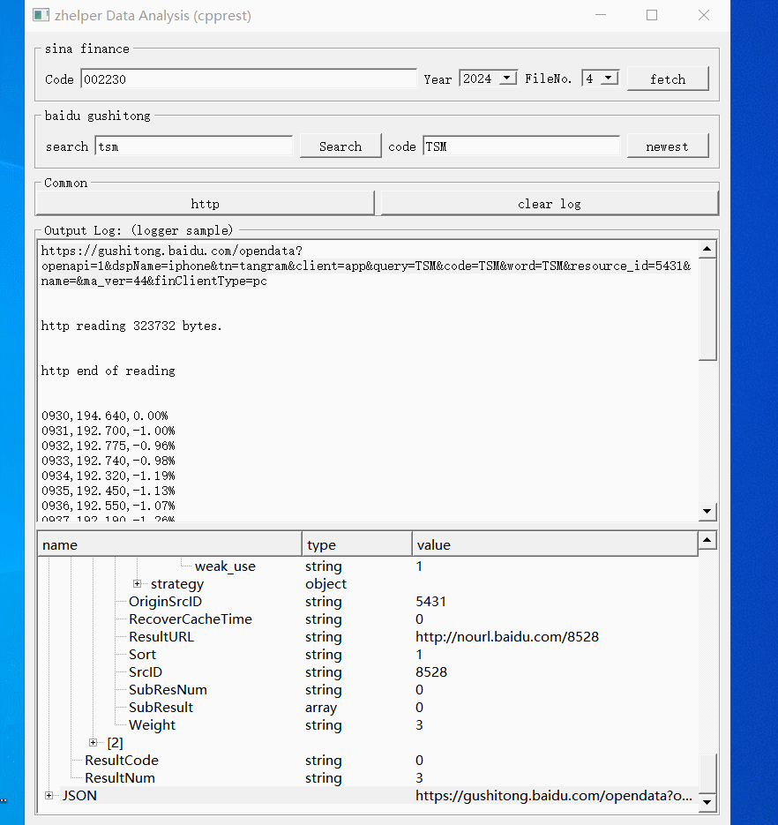Image resolution: width=778 pixels, height=825 pixels.
Task: Click the output log scroll up arrow
Action: click(x=707, y=249)
